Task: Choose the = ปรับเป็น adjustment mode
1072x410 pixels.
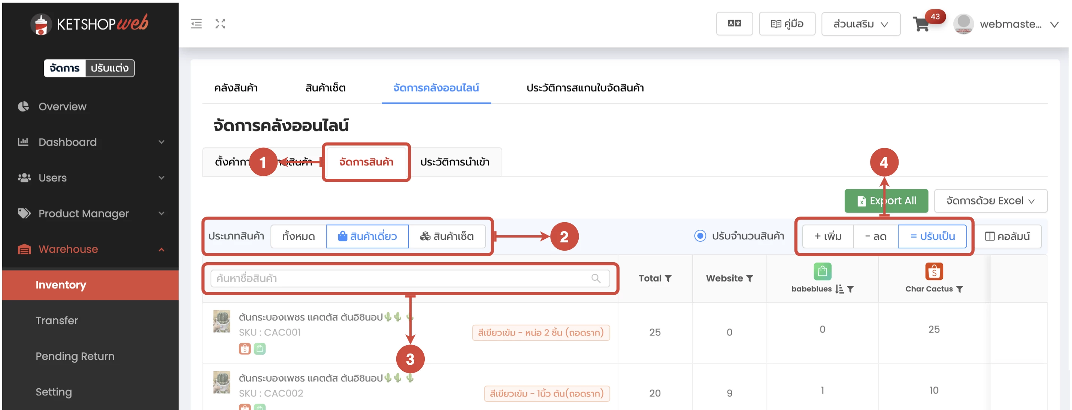Action: (x=932, y=236)
